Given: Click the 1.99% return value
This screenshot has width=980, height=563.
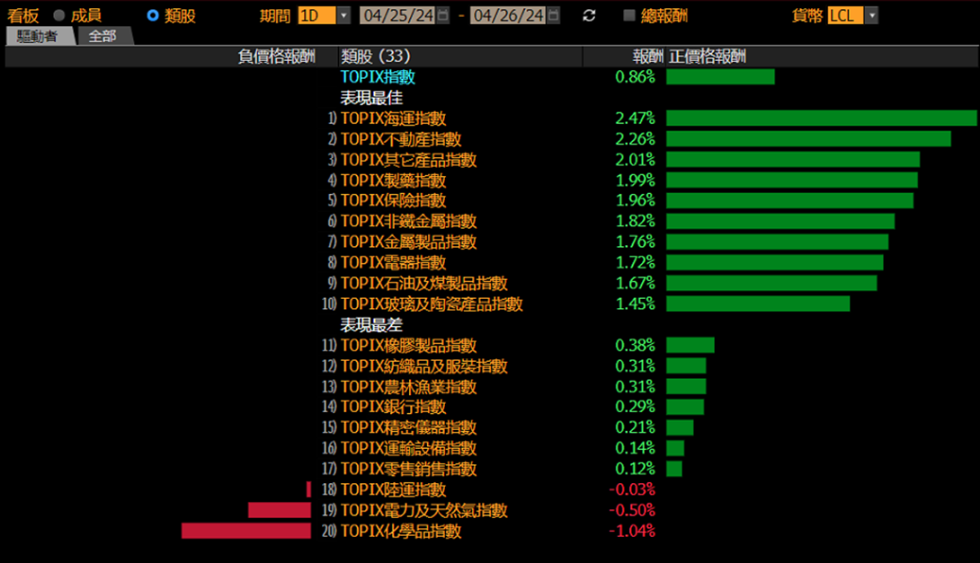Looking at the screenshot, I should (x=635, y=180).
